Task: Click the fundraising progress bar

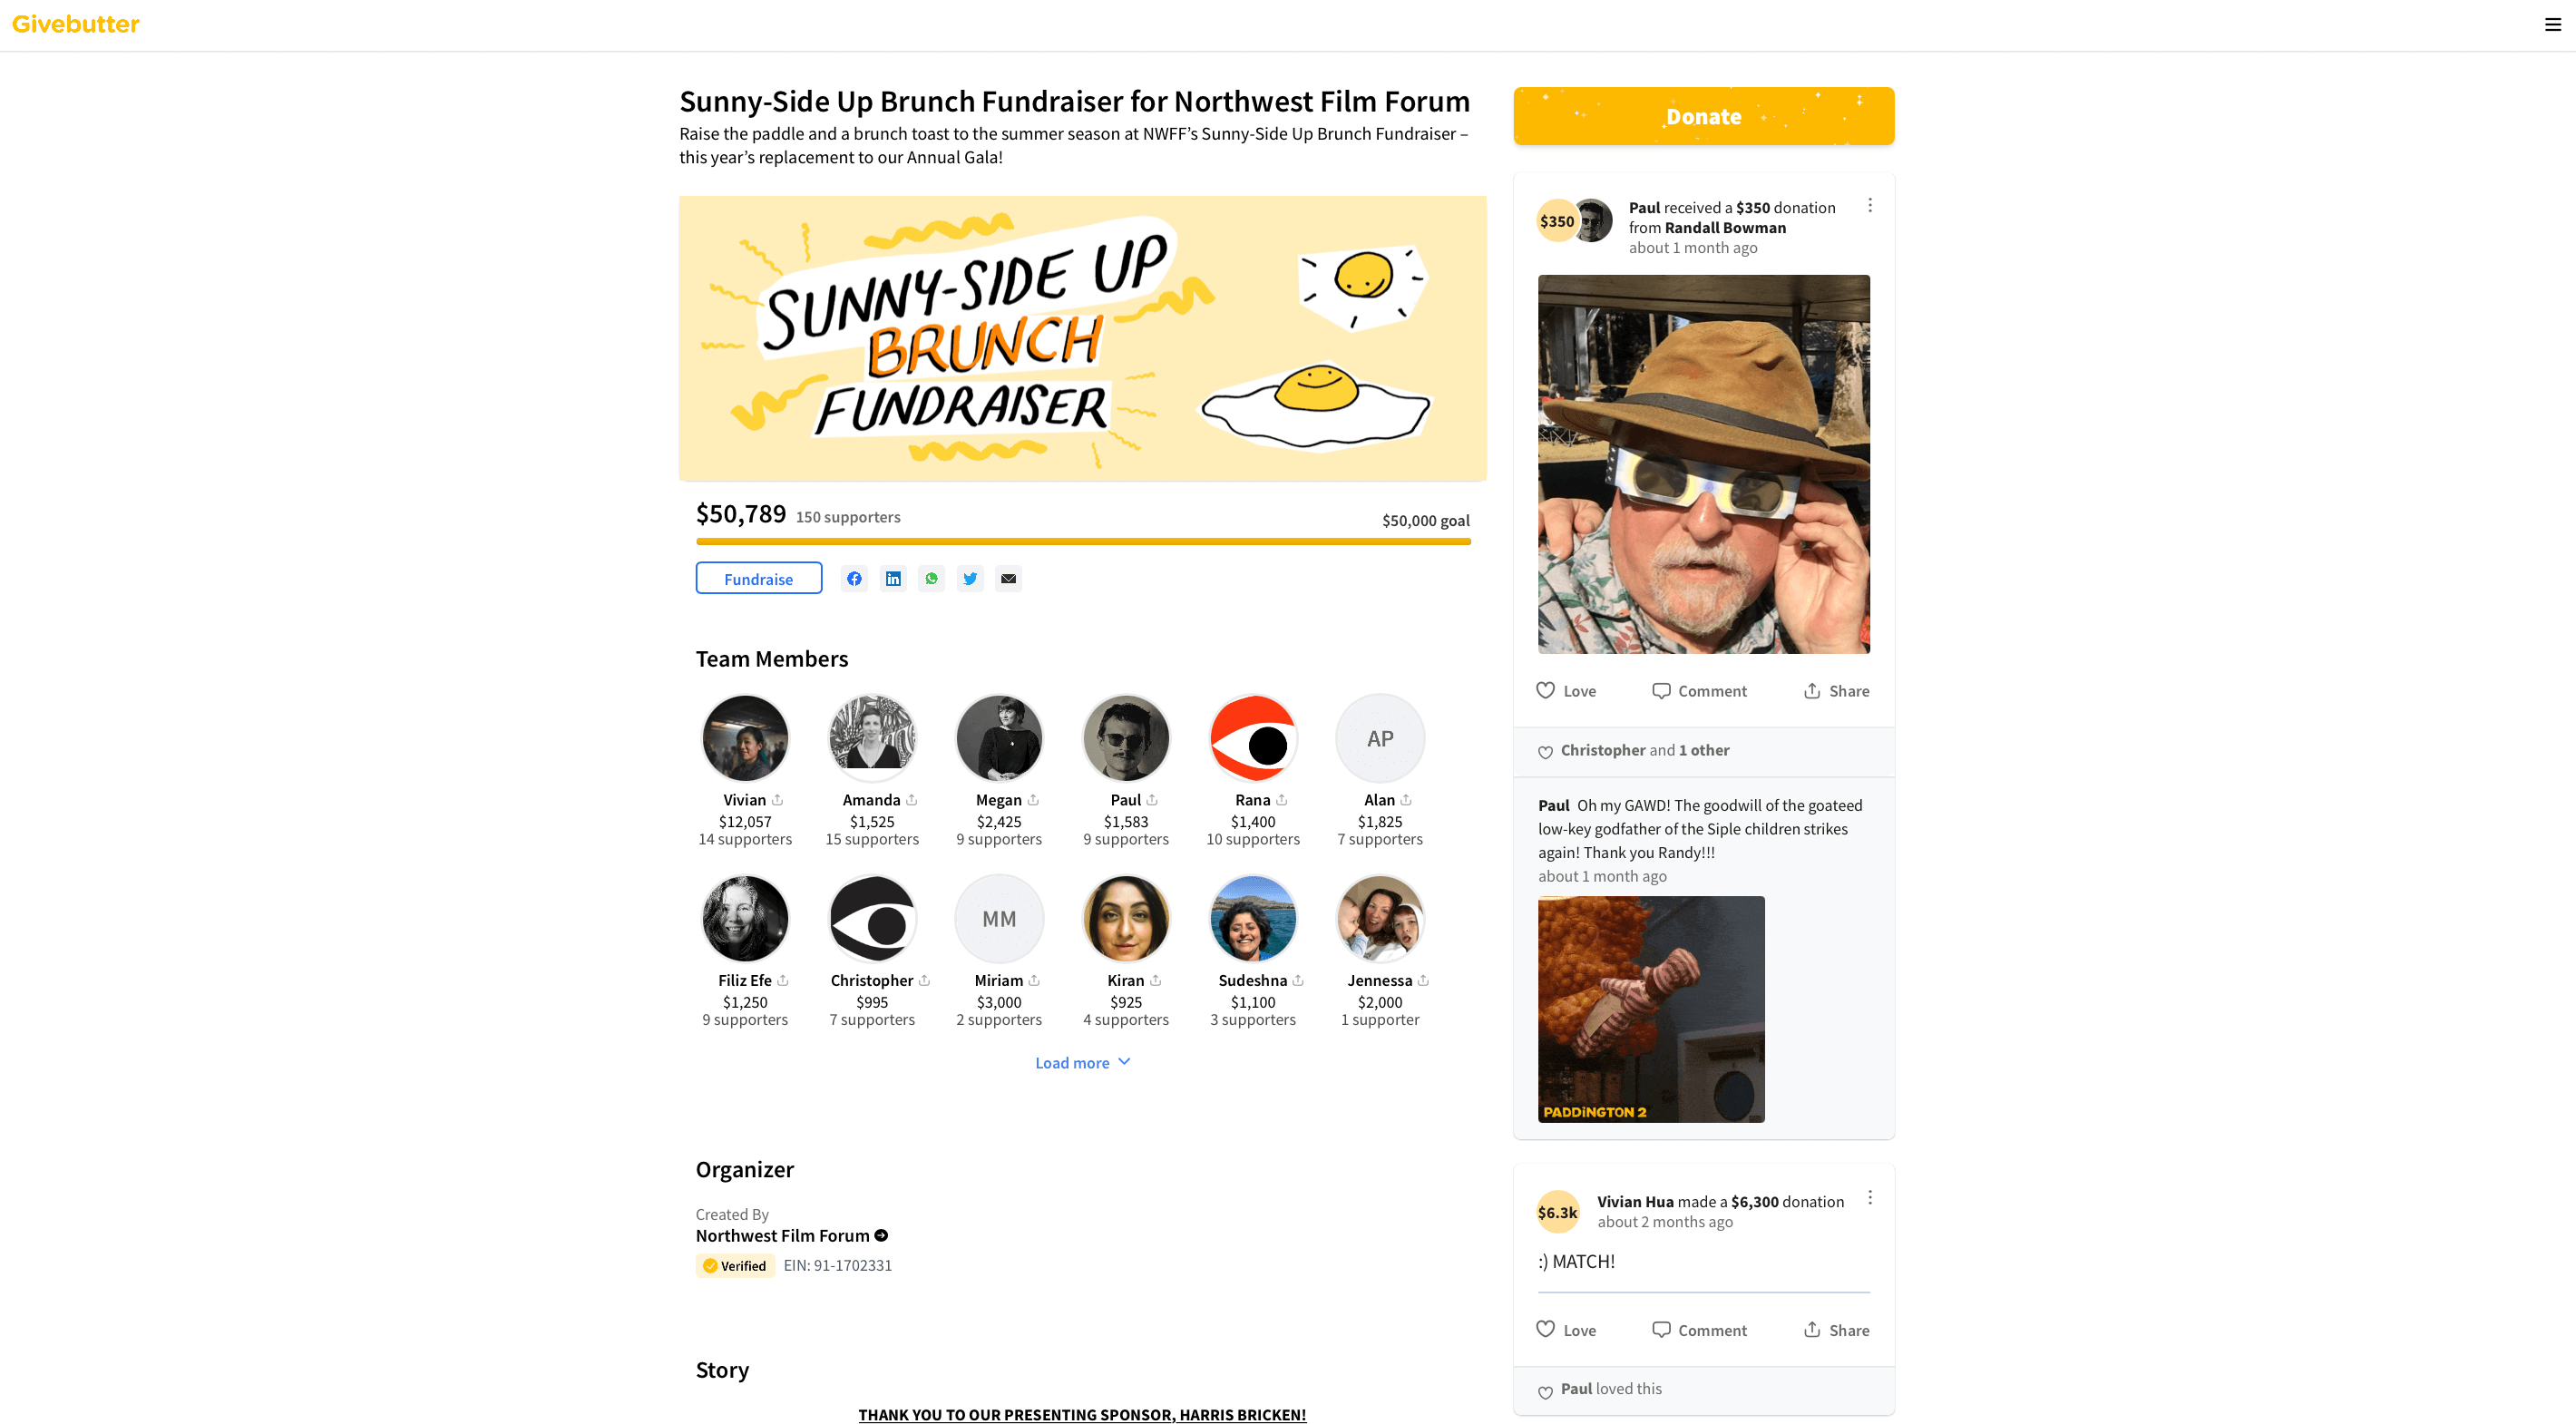Action: 1083,541
